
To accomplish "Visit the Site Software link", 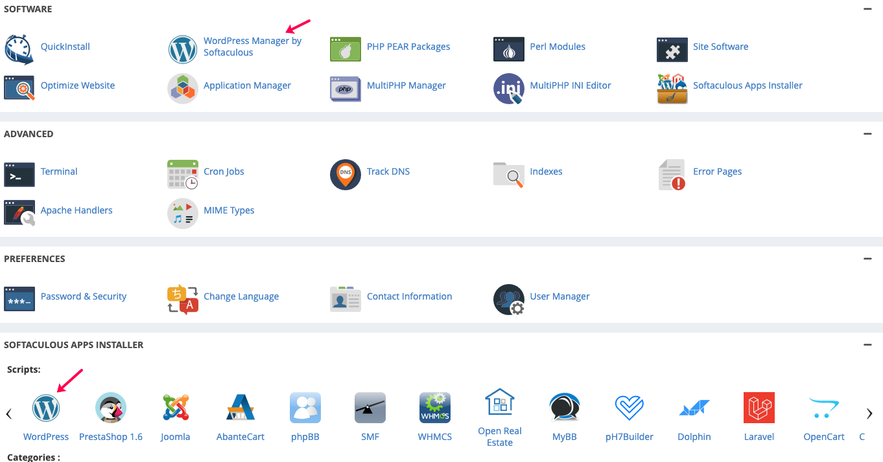I will (x=721, y=47).
